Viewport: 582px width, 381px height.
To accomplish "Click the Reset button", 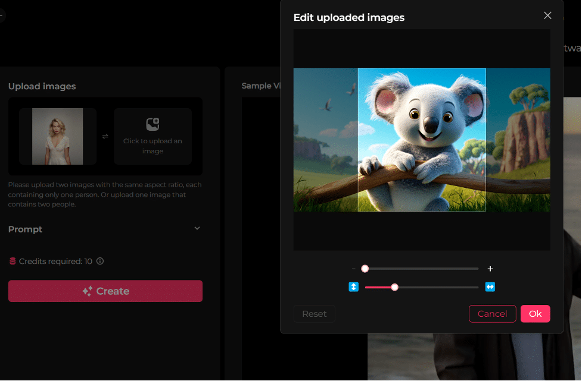I will tap(314, 314).
